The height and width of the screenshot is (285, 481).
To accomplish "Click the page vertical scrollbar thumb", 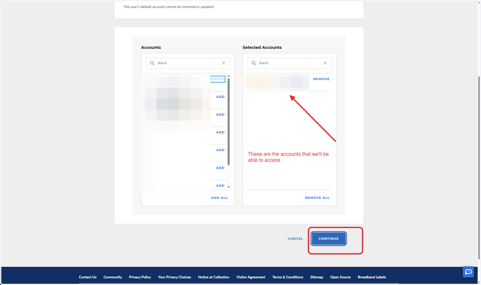I will pos(479,168).
